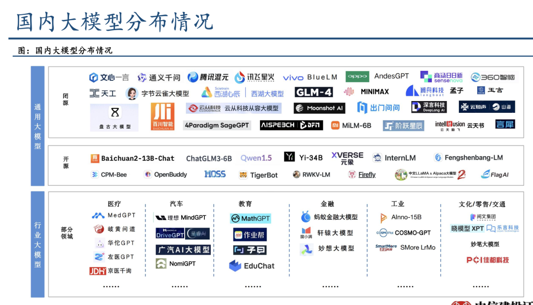Click the Moonshot AI logo
The image size is (533, 305).
[319, 108]
